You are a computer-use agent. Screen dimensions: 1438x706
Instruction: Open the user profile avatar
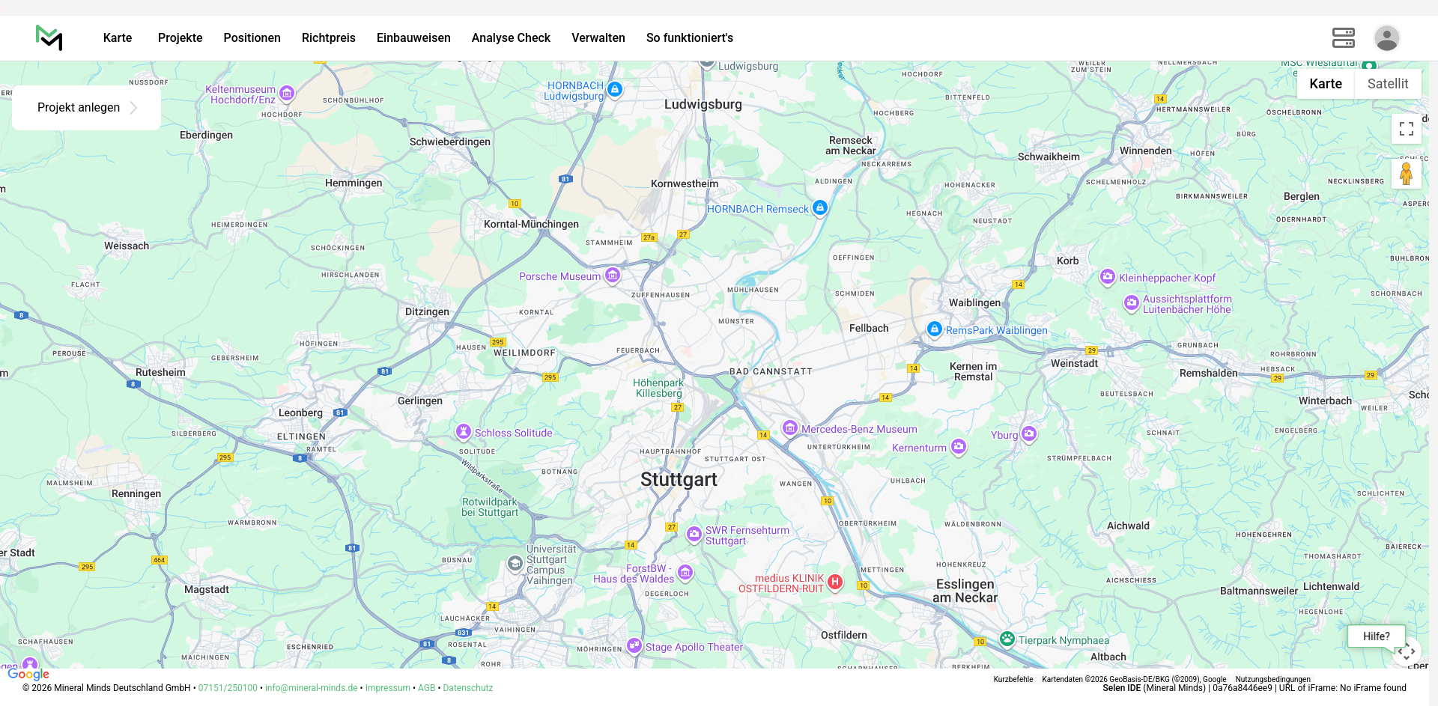coord(1386,38)
